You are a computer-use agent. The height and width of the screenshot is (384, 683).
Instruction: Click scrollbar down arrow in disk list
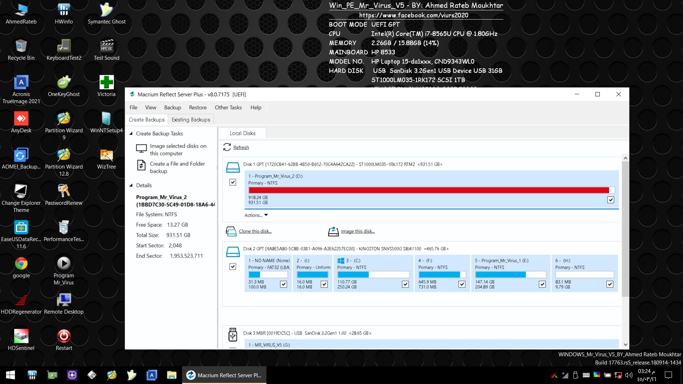625,345
